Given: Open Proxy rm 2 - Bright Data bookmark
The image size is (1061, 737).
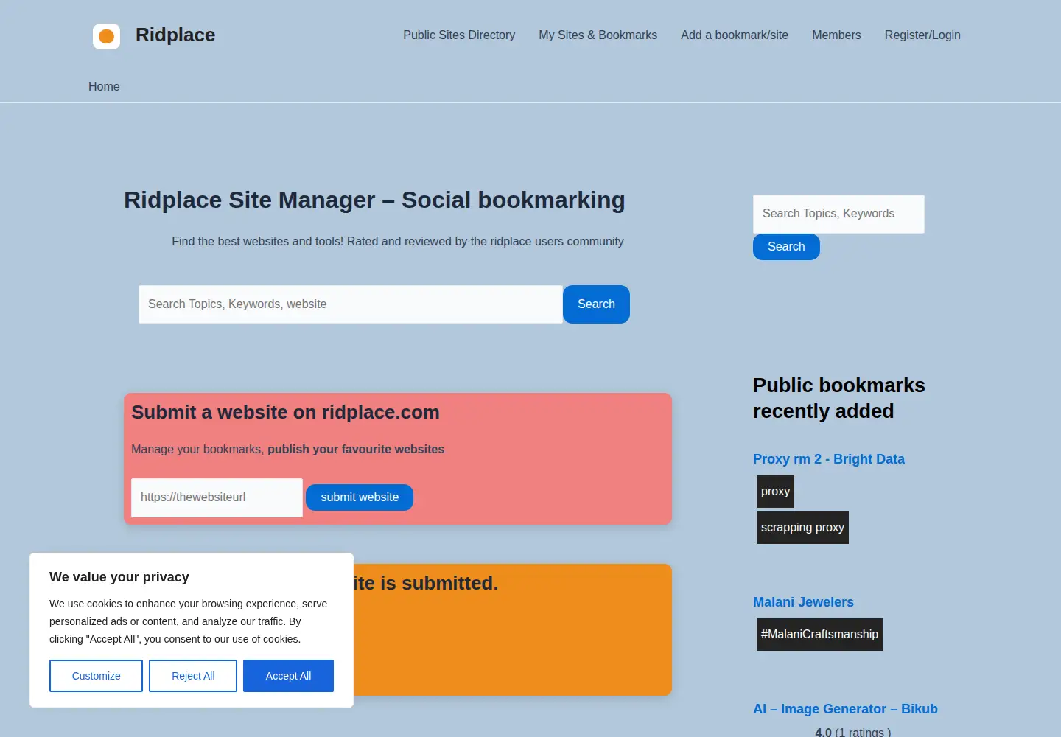Looking at the screenshot, I should 829,459.
